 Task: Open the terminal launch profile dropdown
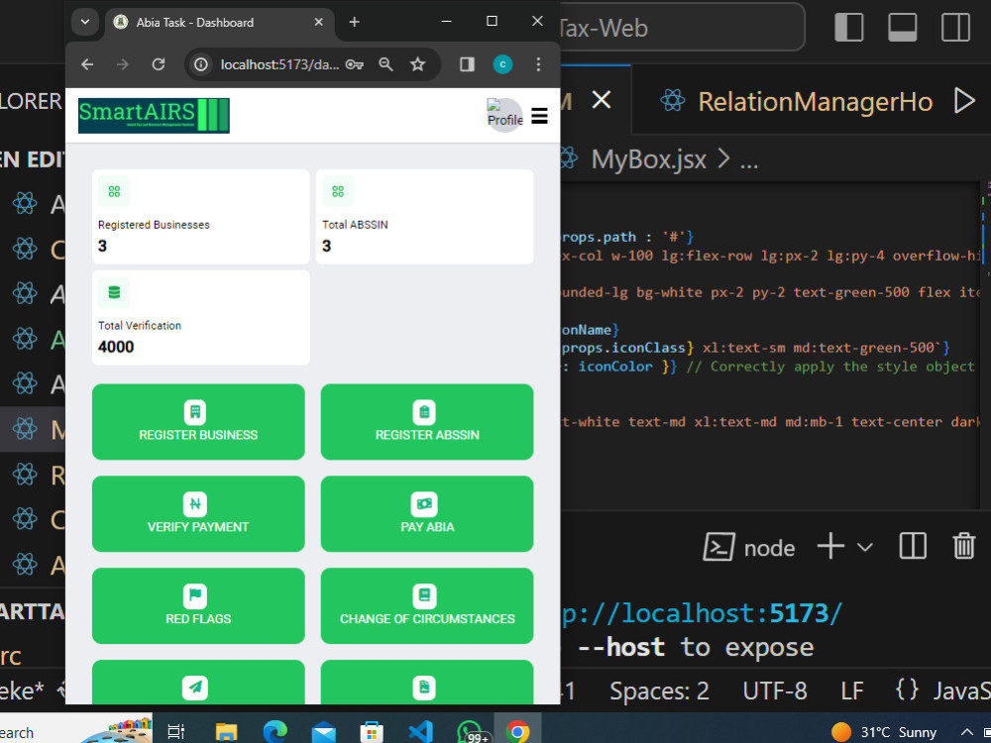pyautogui.click(x=864, y=547)
